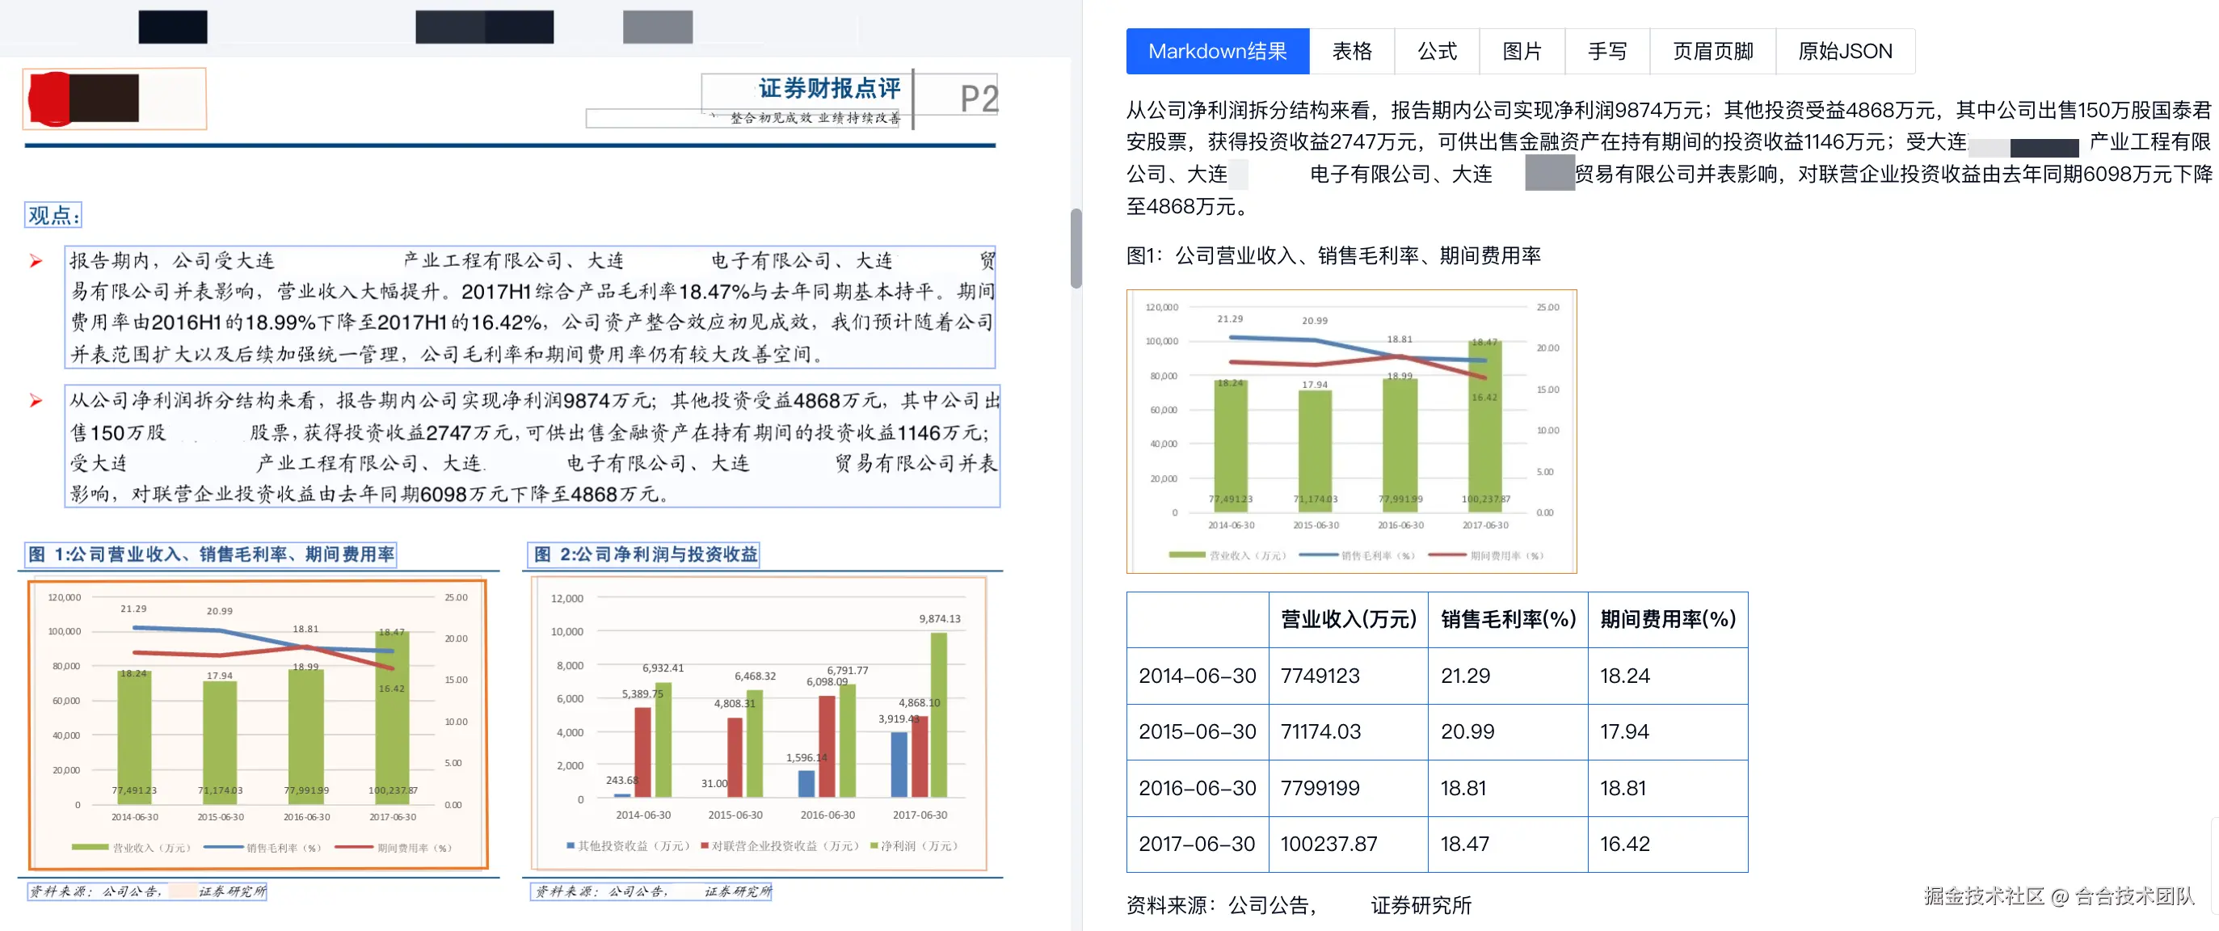This screenshot has height=931, width=2219.
Task: Select the 页眉页脚 tab
Action: pos(1712,52)
